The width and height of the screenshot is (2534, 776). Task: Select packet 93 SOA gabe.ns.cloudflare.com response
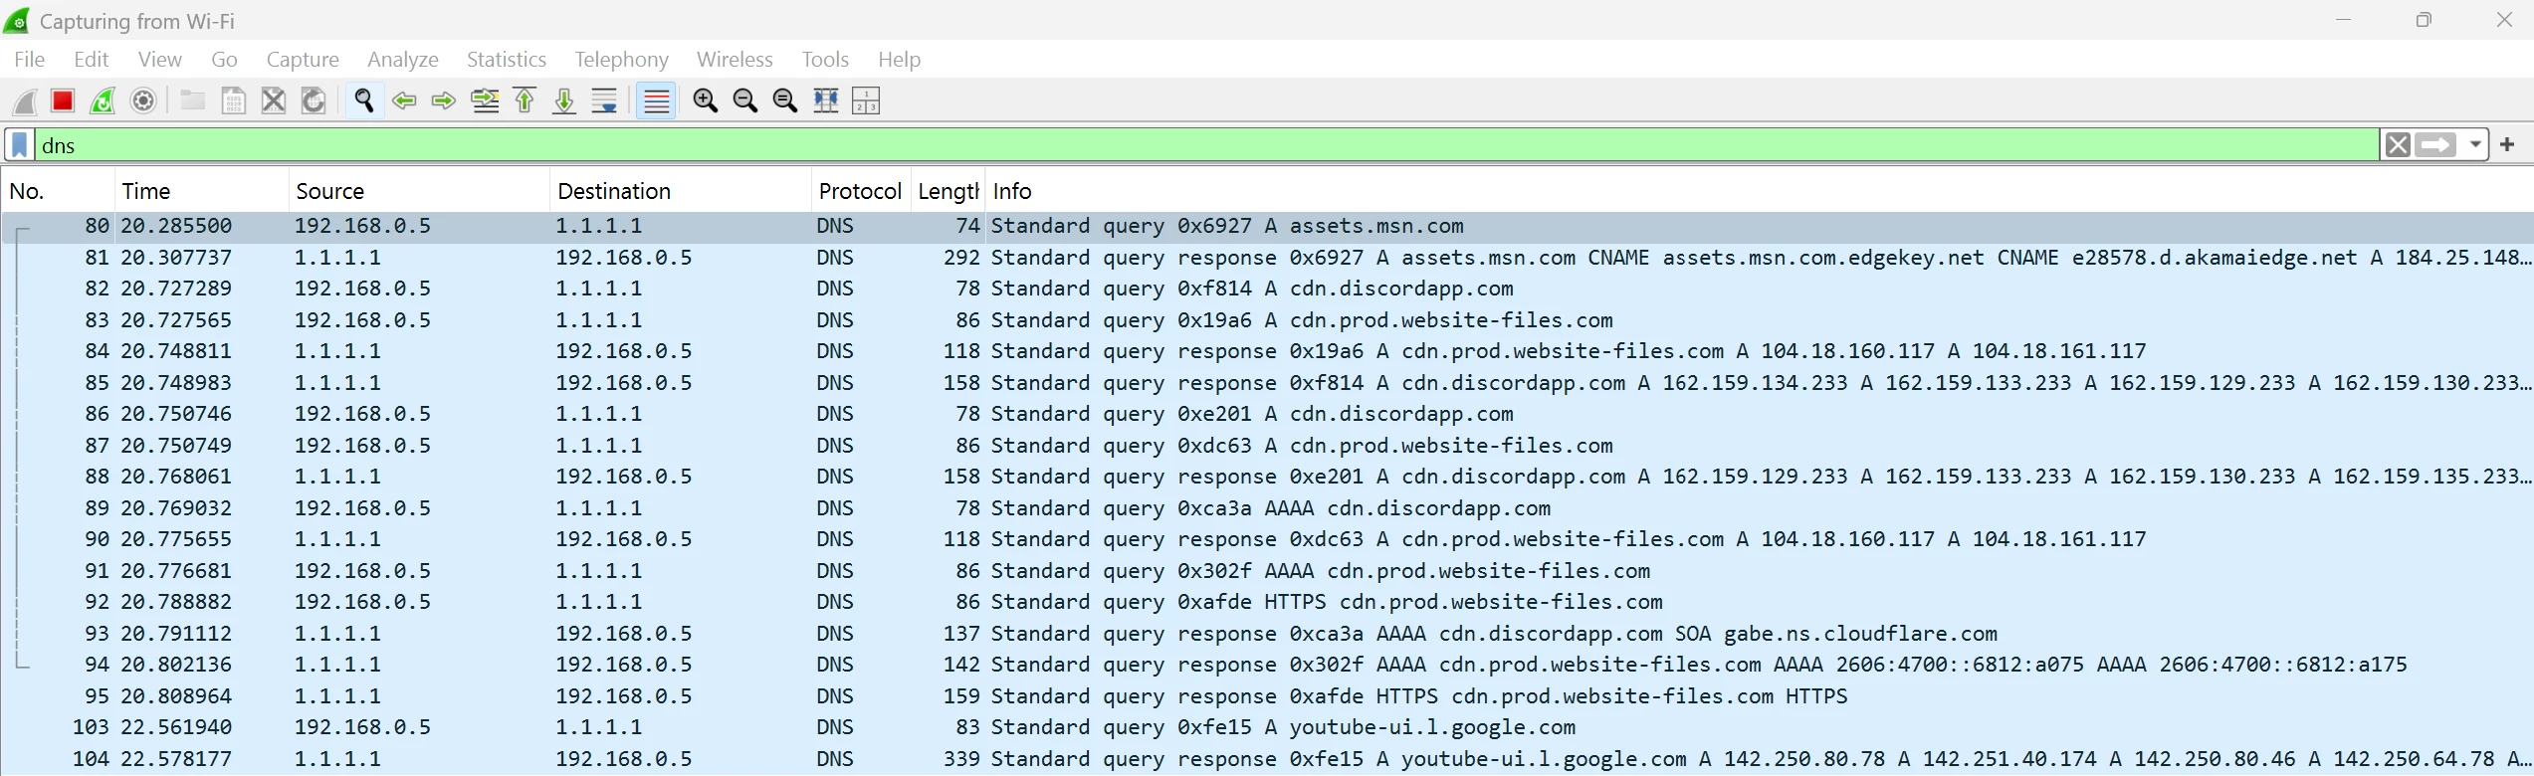click(x=1267, y=634)
